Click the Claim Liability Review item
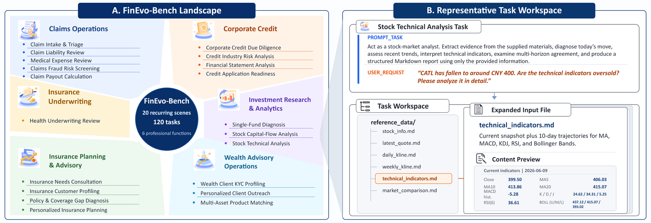 pos(57,52)
